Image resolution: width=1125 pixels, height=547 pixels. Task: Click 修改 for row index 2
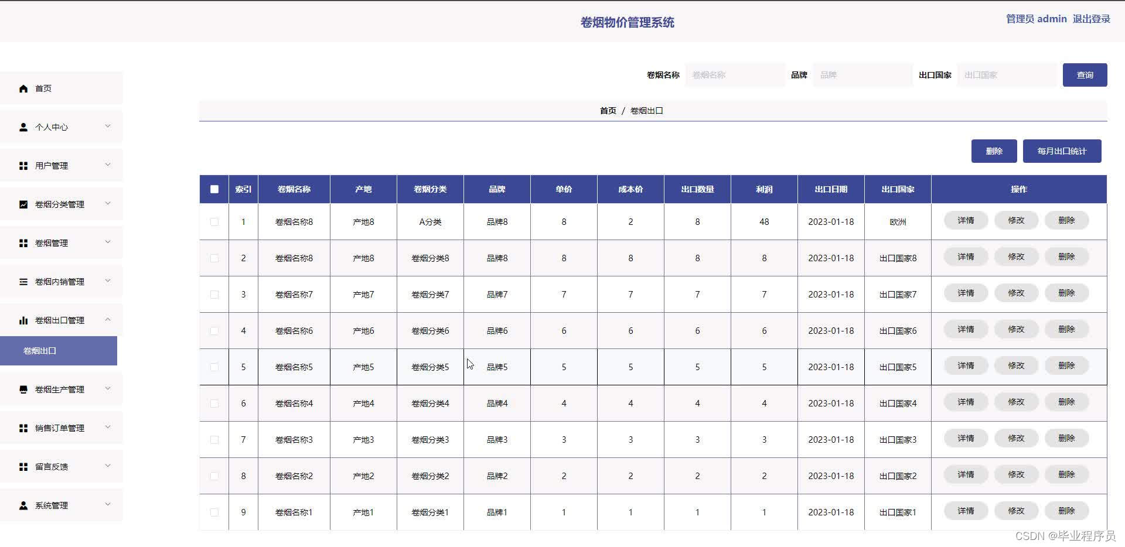point(1016,257)
